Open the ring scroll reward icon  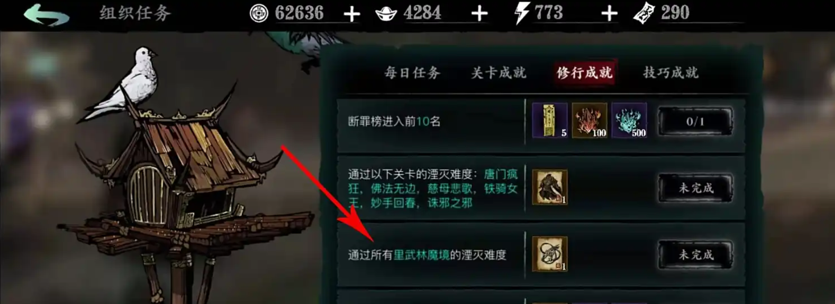coord(550,254)
